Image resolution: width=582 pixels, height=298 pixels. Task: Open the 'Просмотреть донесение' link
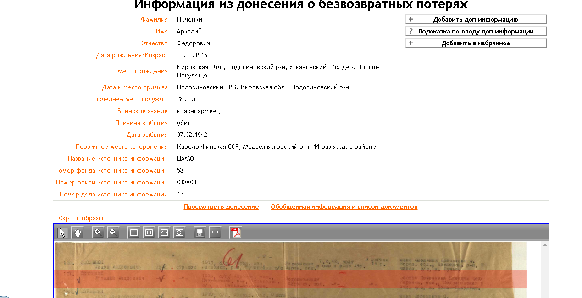point(221,207)
